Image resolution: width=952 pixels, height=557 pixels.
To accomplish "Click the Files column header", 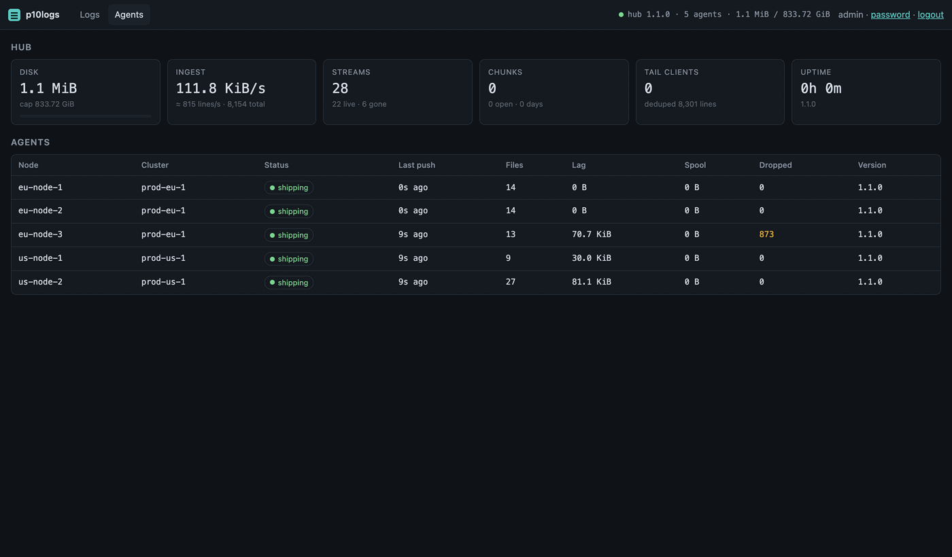I will 514,165.
